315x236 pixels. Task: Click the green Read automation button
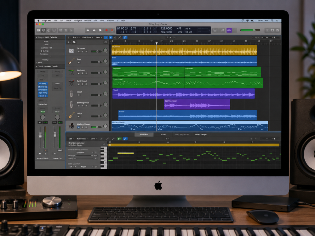tap(43, 112)
